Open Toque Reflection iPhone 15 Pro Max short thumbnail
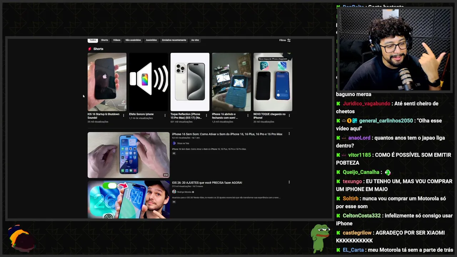 pyautogui.click(x=190, y=82)
